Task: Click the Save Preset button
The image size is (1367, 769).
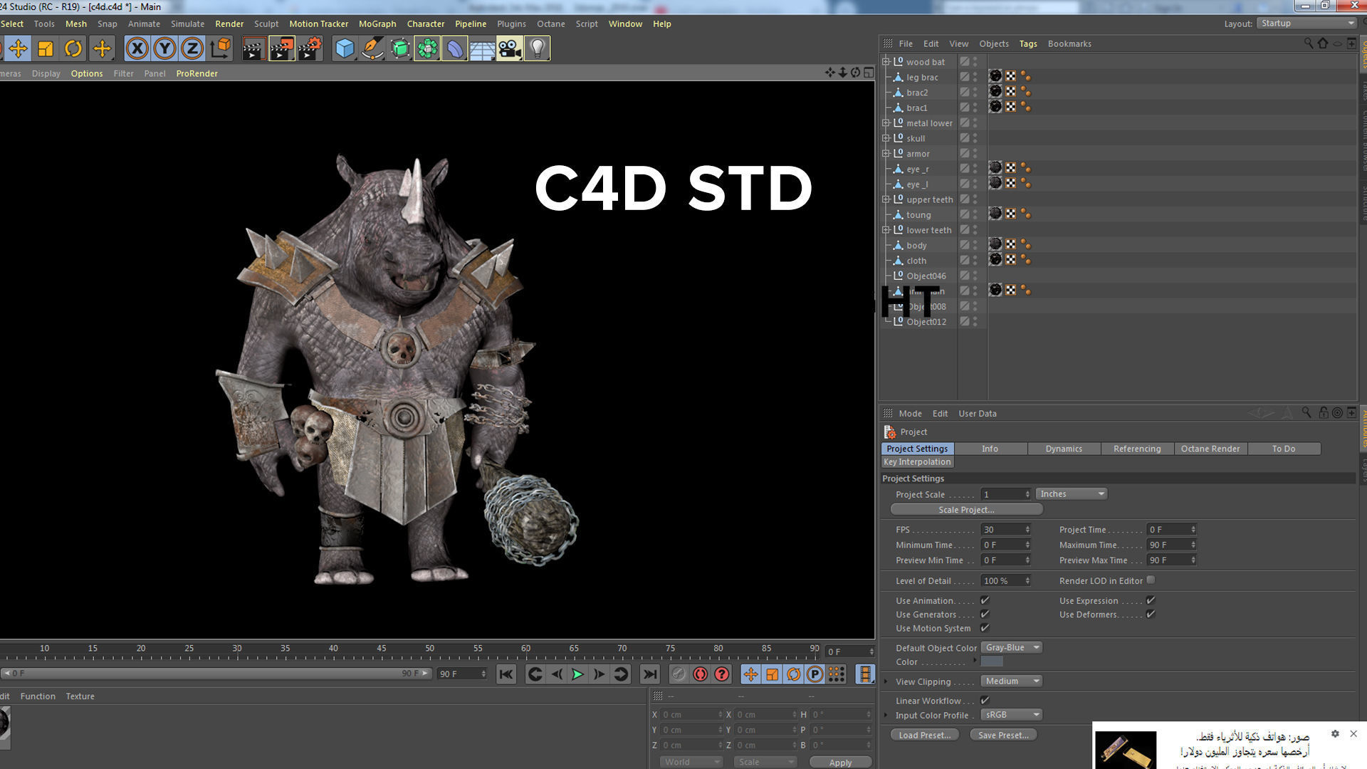Action: click(x=1003, y=735)
